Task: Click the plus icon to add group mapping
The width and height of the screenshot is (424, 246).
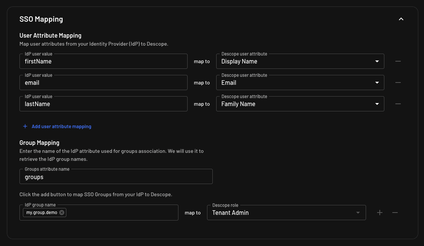Action: coord(379,213)
